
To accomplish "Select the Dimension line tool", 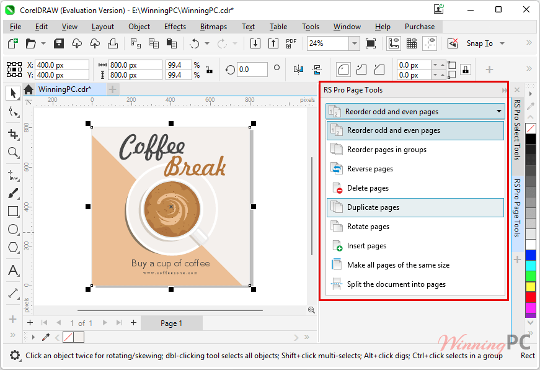I will coord(13,294).
